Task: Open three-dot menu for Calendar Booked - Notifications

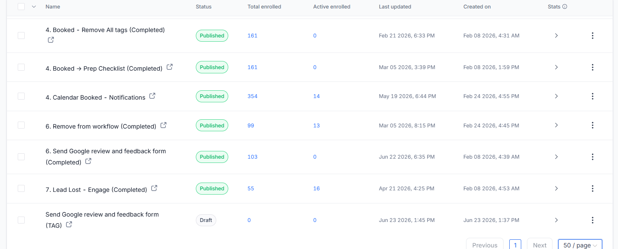Action: coord(593,96)
